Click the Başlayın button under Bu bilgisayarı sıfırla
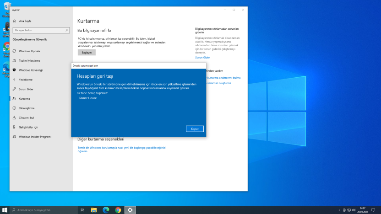The image size is (381, 214). (x=87, y=53)
